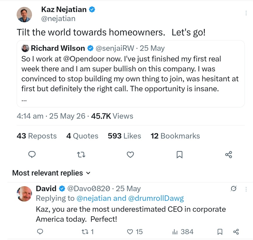View analytics of David's reply (384)
Screen dimensions: 253x240
(183, 232)
